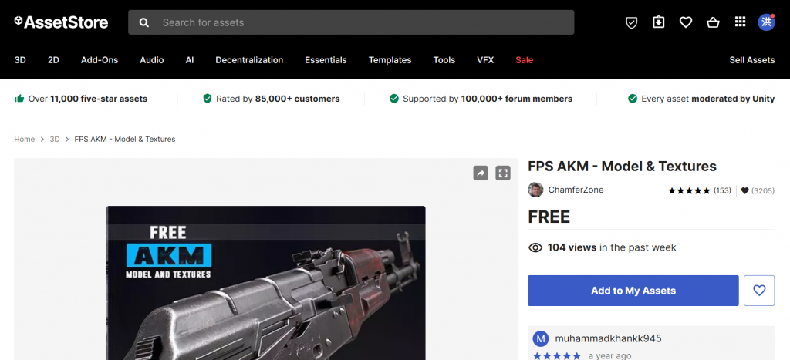Open the Audio category menu
The width and height of the screenshot is (790, 360).
[152, 60]
